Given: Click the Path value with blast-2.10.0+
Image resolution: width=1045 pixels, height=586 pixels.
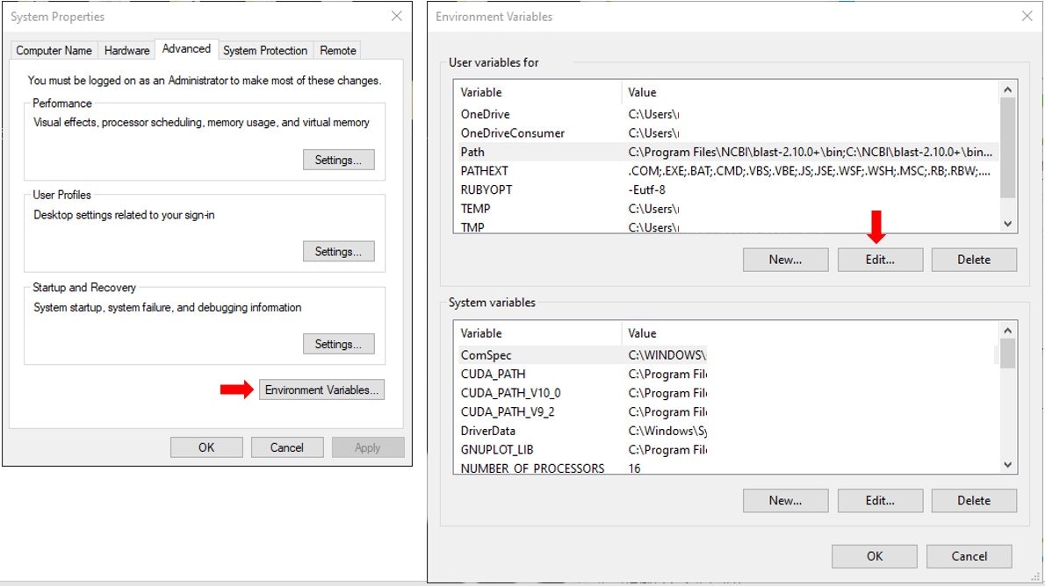Looking at the screenshot, I should (810, 152).
